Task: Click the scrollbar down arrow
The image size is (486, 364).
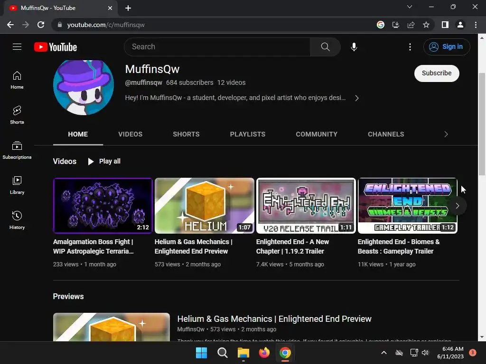Action: [x=482, y=337]
